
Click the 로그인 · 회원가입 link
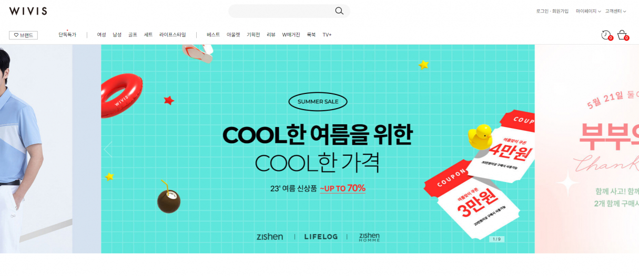[552, 11]
